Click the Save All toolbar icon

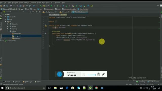point(4,6)
